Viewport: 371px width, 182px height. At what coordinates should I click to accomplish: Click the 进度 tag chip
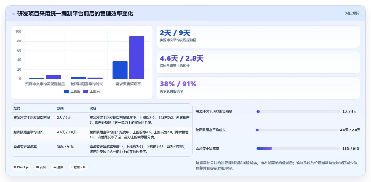58,167
